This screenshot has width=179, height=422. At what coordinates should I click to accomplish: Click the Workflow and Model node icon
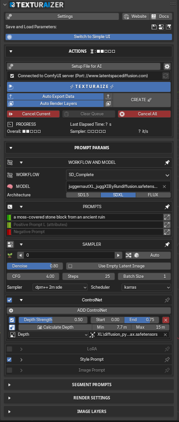[x=10, y=162]
